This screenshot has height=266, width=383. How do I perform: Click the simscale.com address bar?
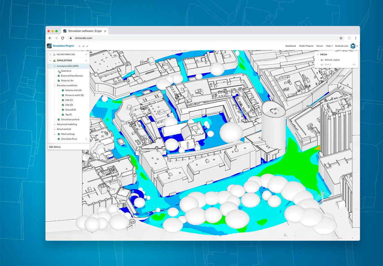point(205,38)
